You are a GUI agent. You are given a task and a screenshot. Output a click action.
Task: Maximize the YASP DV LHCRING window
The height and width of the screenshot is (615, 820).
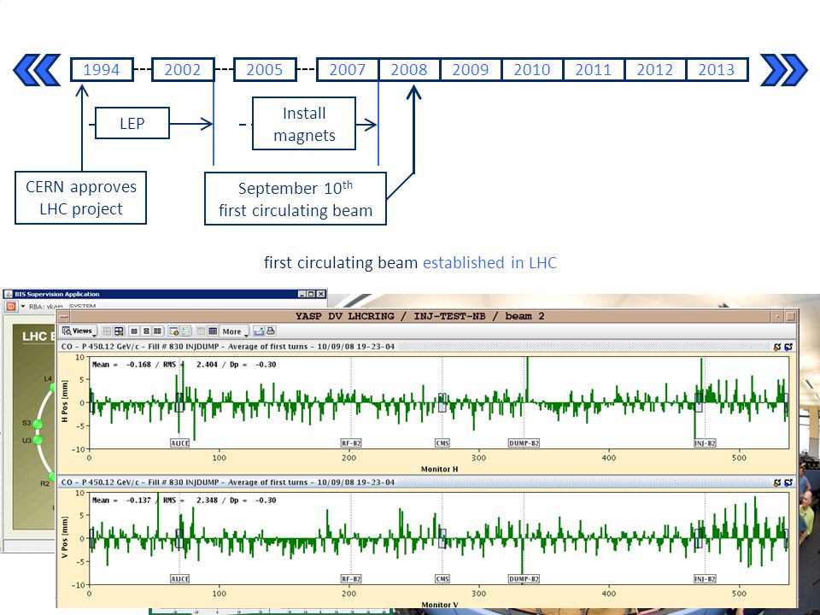791,316
